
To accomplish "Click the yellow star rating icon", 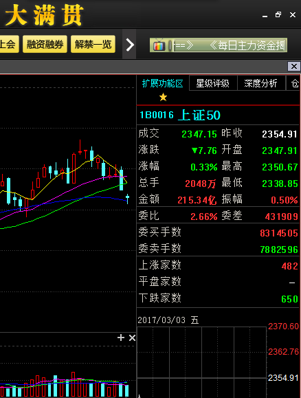I will pyautogui.click(x=163, y=97).
